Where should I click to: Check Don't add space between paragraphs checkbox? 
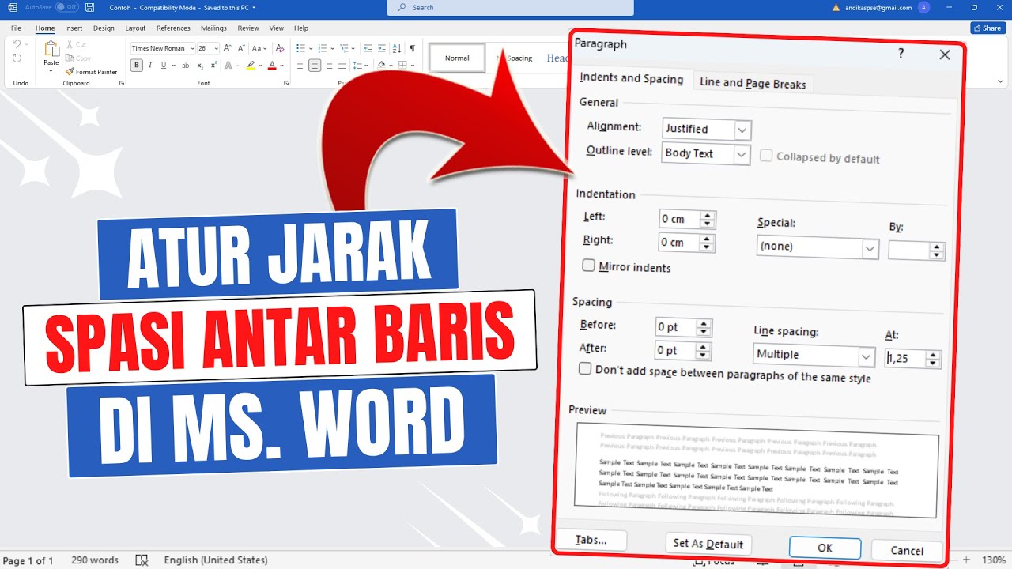pos(585,368)
